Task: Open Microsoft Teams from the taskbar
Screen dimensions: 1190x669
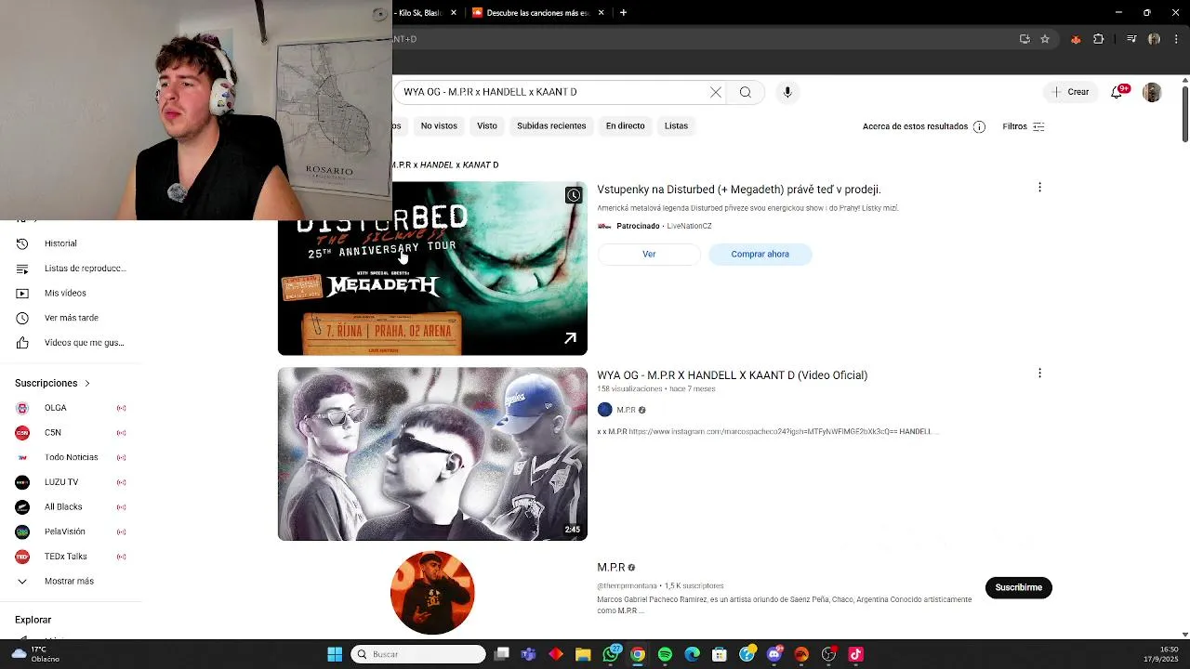Action: pos(529,654)
